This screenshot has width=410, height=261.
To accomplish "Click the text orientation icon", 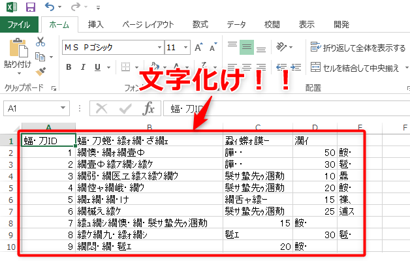I will point(283,47).
